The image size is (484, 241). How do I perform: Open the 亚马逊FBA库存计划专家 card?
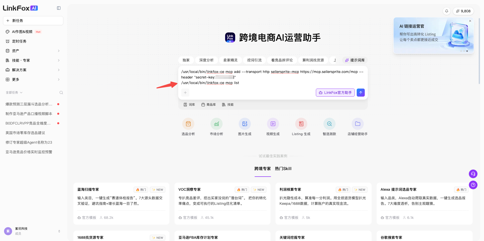tap(222, 236)
